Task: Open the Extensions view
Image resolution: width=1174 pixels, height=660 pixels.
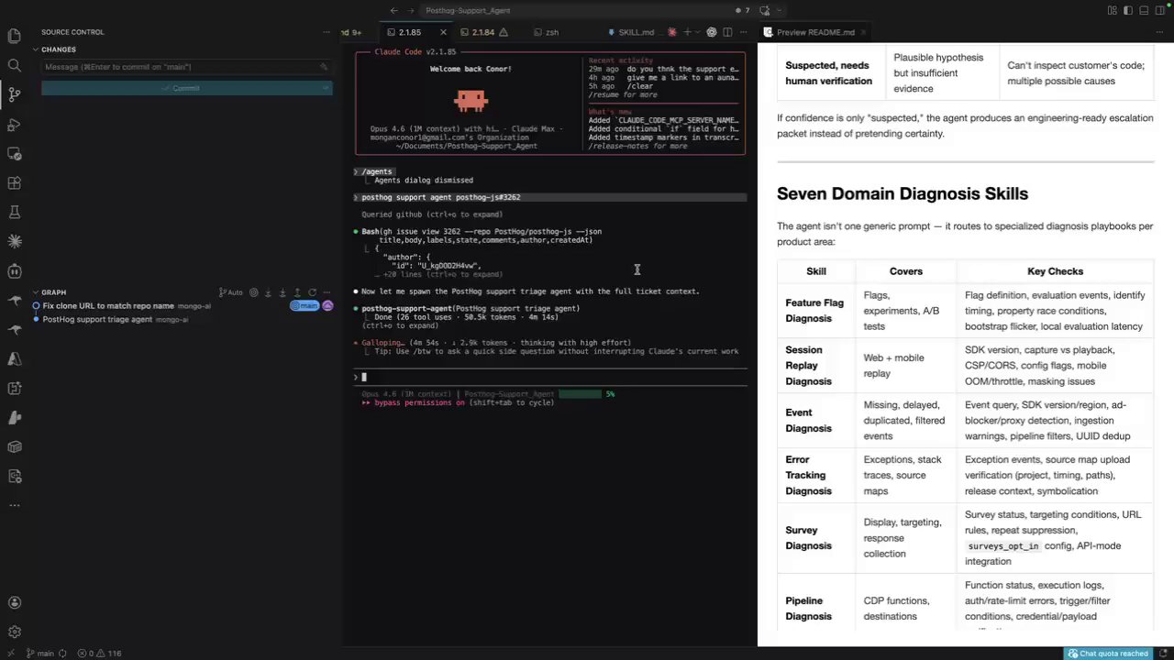Action: tap(14, 182)
